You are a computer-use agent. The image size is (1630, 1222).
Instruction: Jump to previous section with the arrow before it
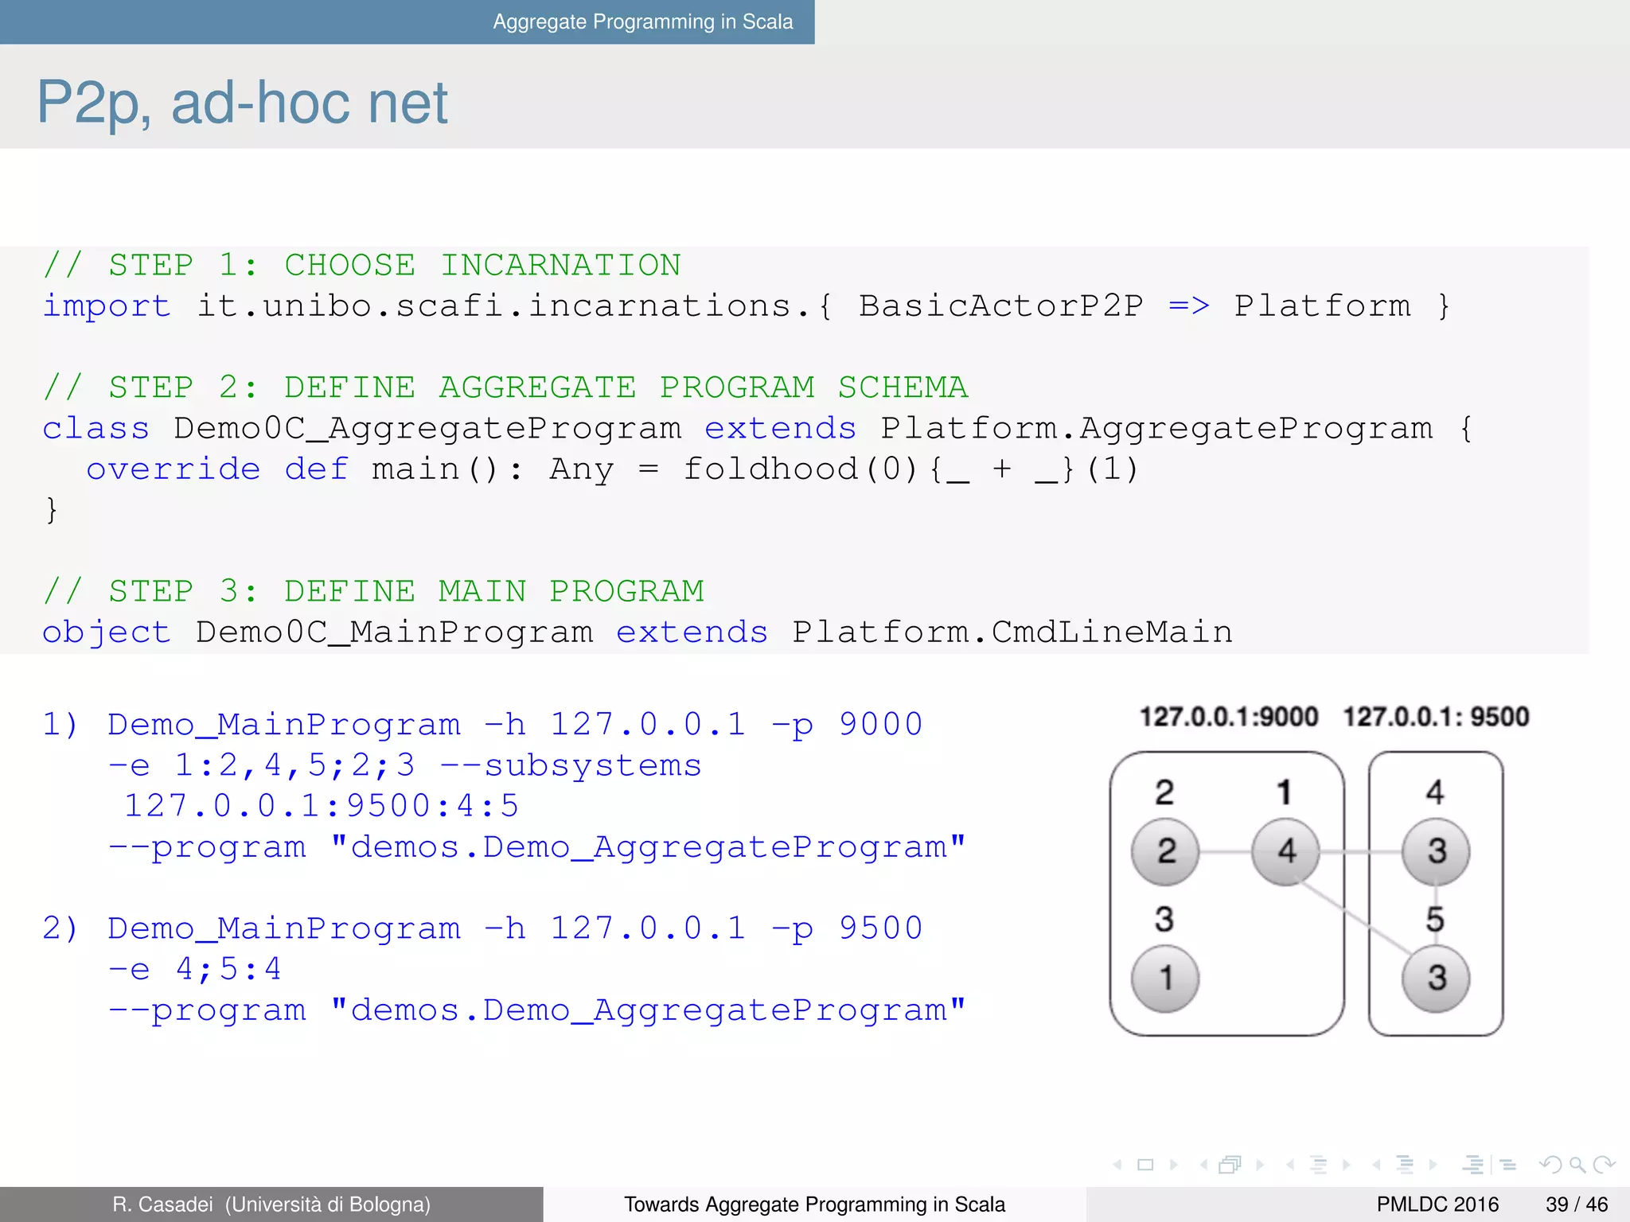[x=1376, y=1165]
